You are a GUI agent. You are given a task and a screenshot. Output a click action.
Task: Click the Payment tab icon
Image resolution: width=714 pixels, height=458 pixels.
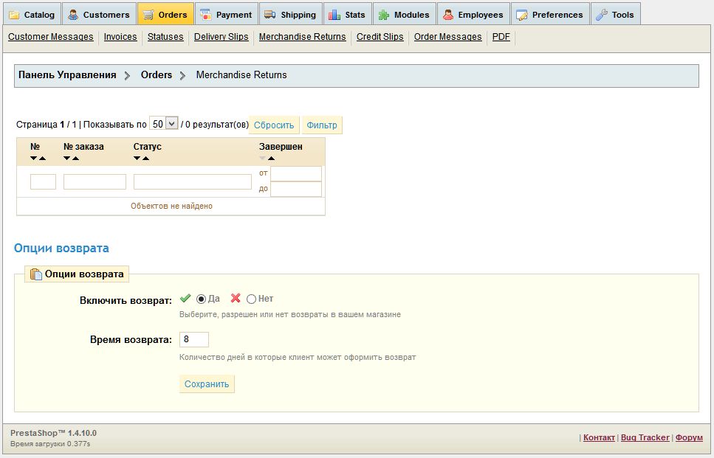206,15
